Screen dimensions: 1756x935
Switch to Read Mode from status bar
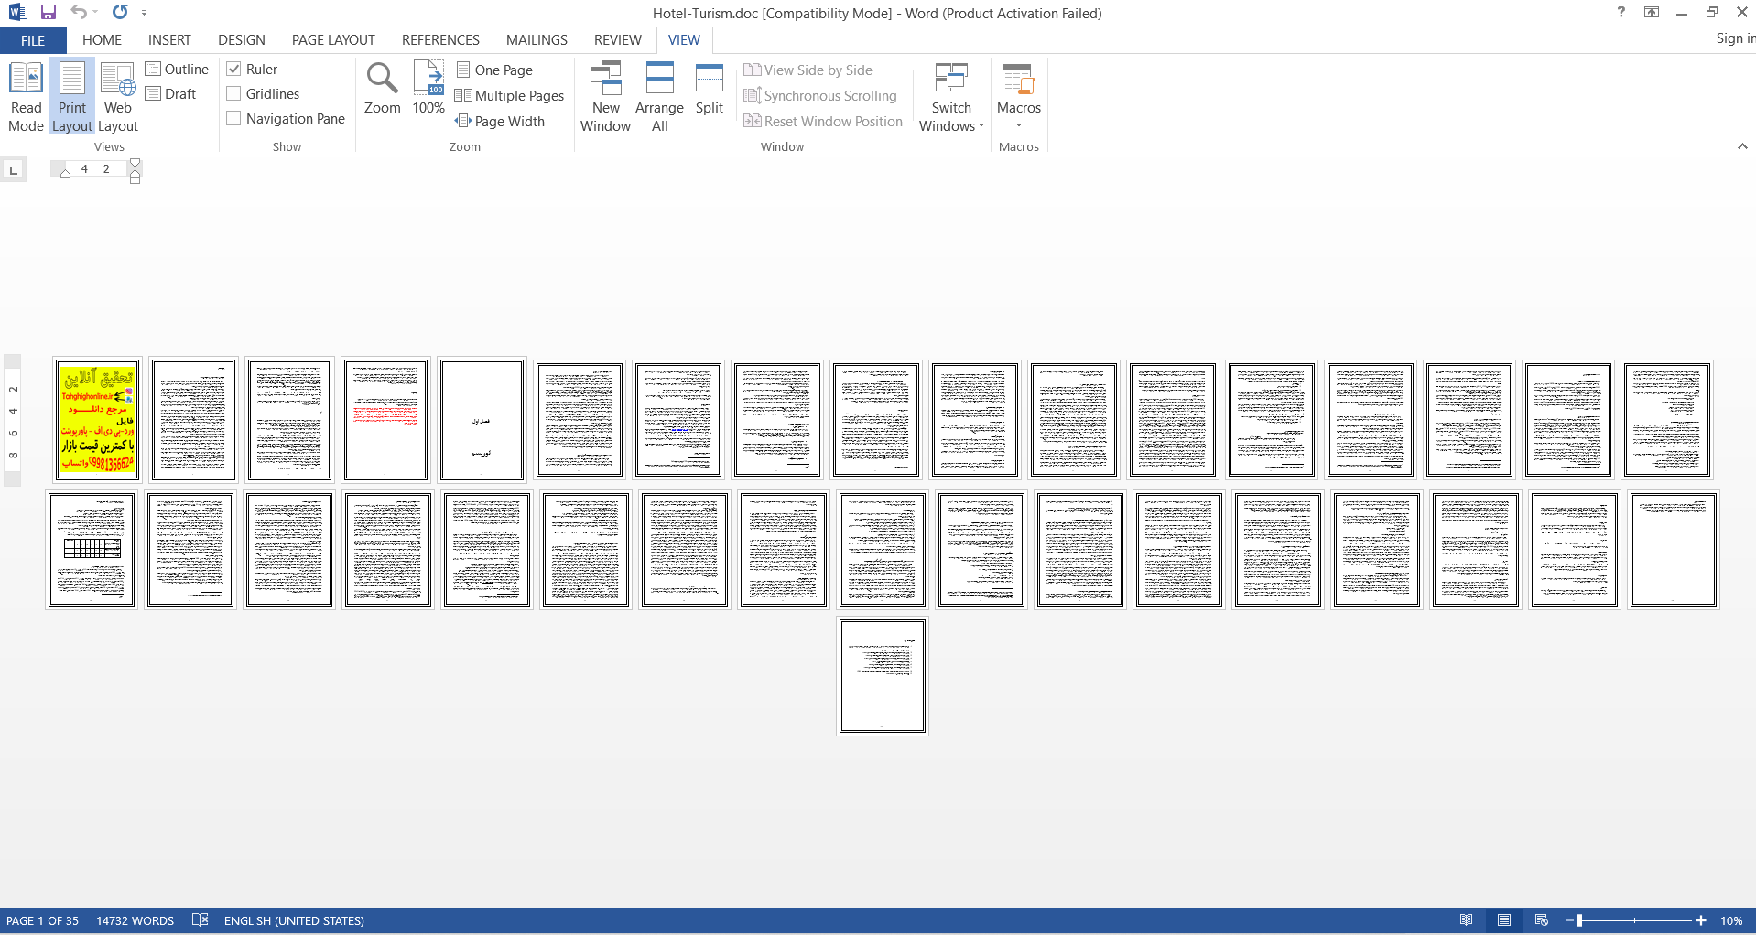1467,920
